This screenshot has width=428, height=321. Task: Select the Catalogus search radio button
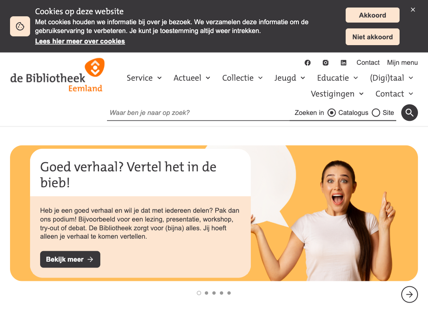pos(331,113)
